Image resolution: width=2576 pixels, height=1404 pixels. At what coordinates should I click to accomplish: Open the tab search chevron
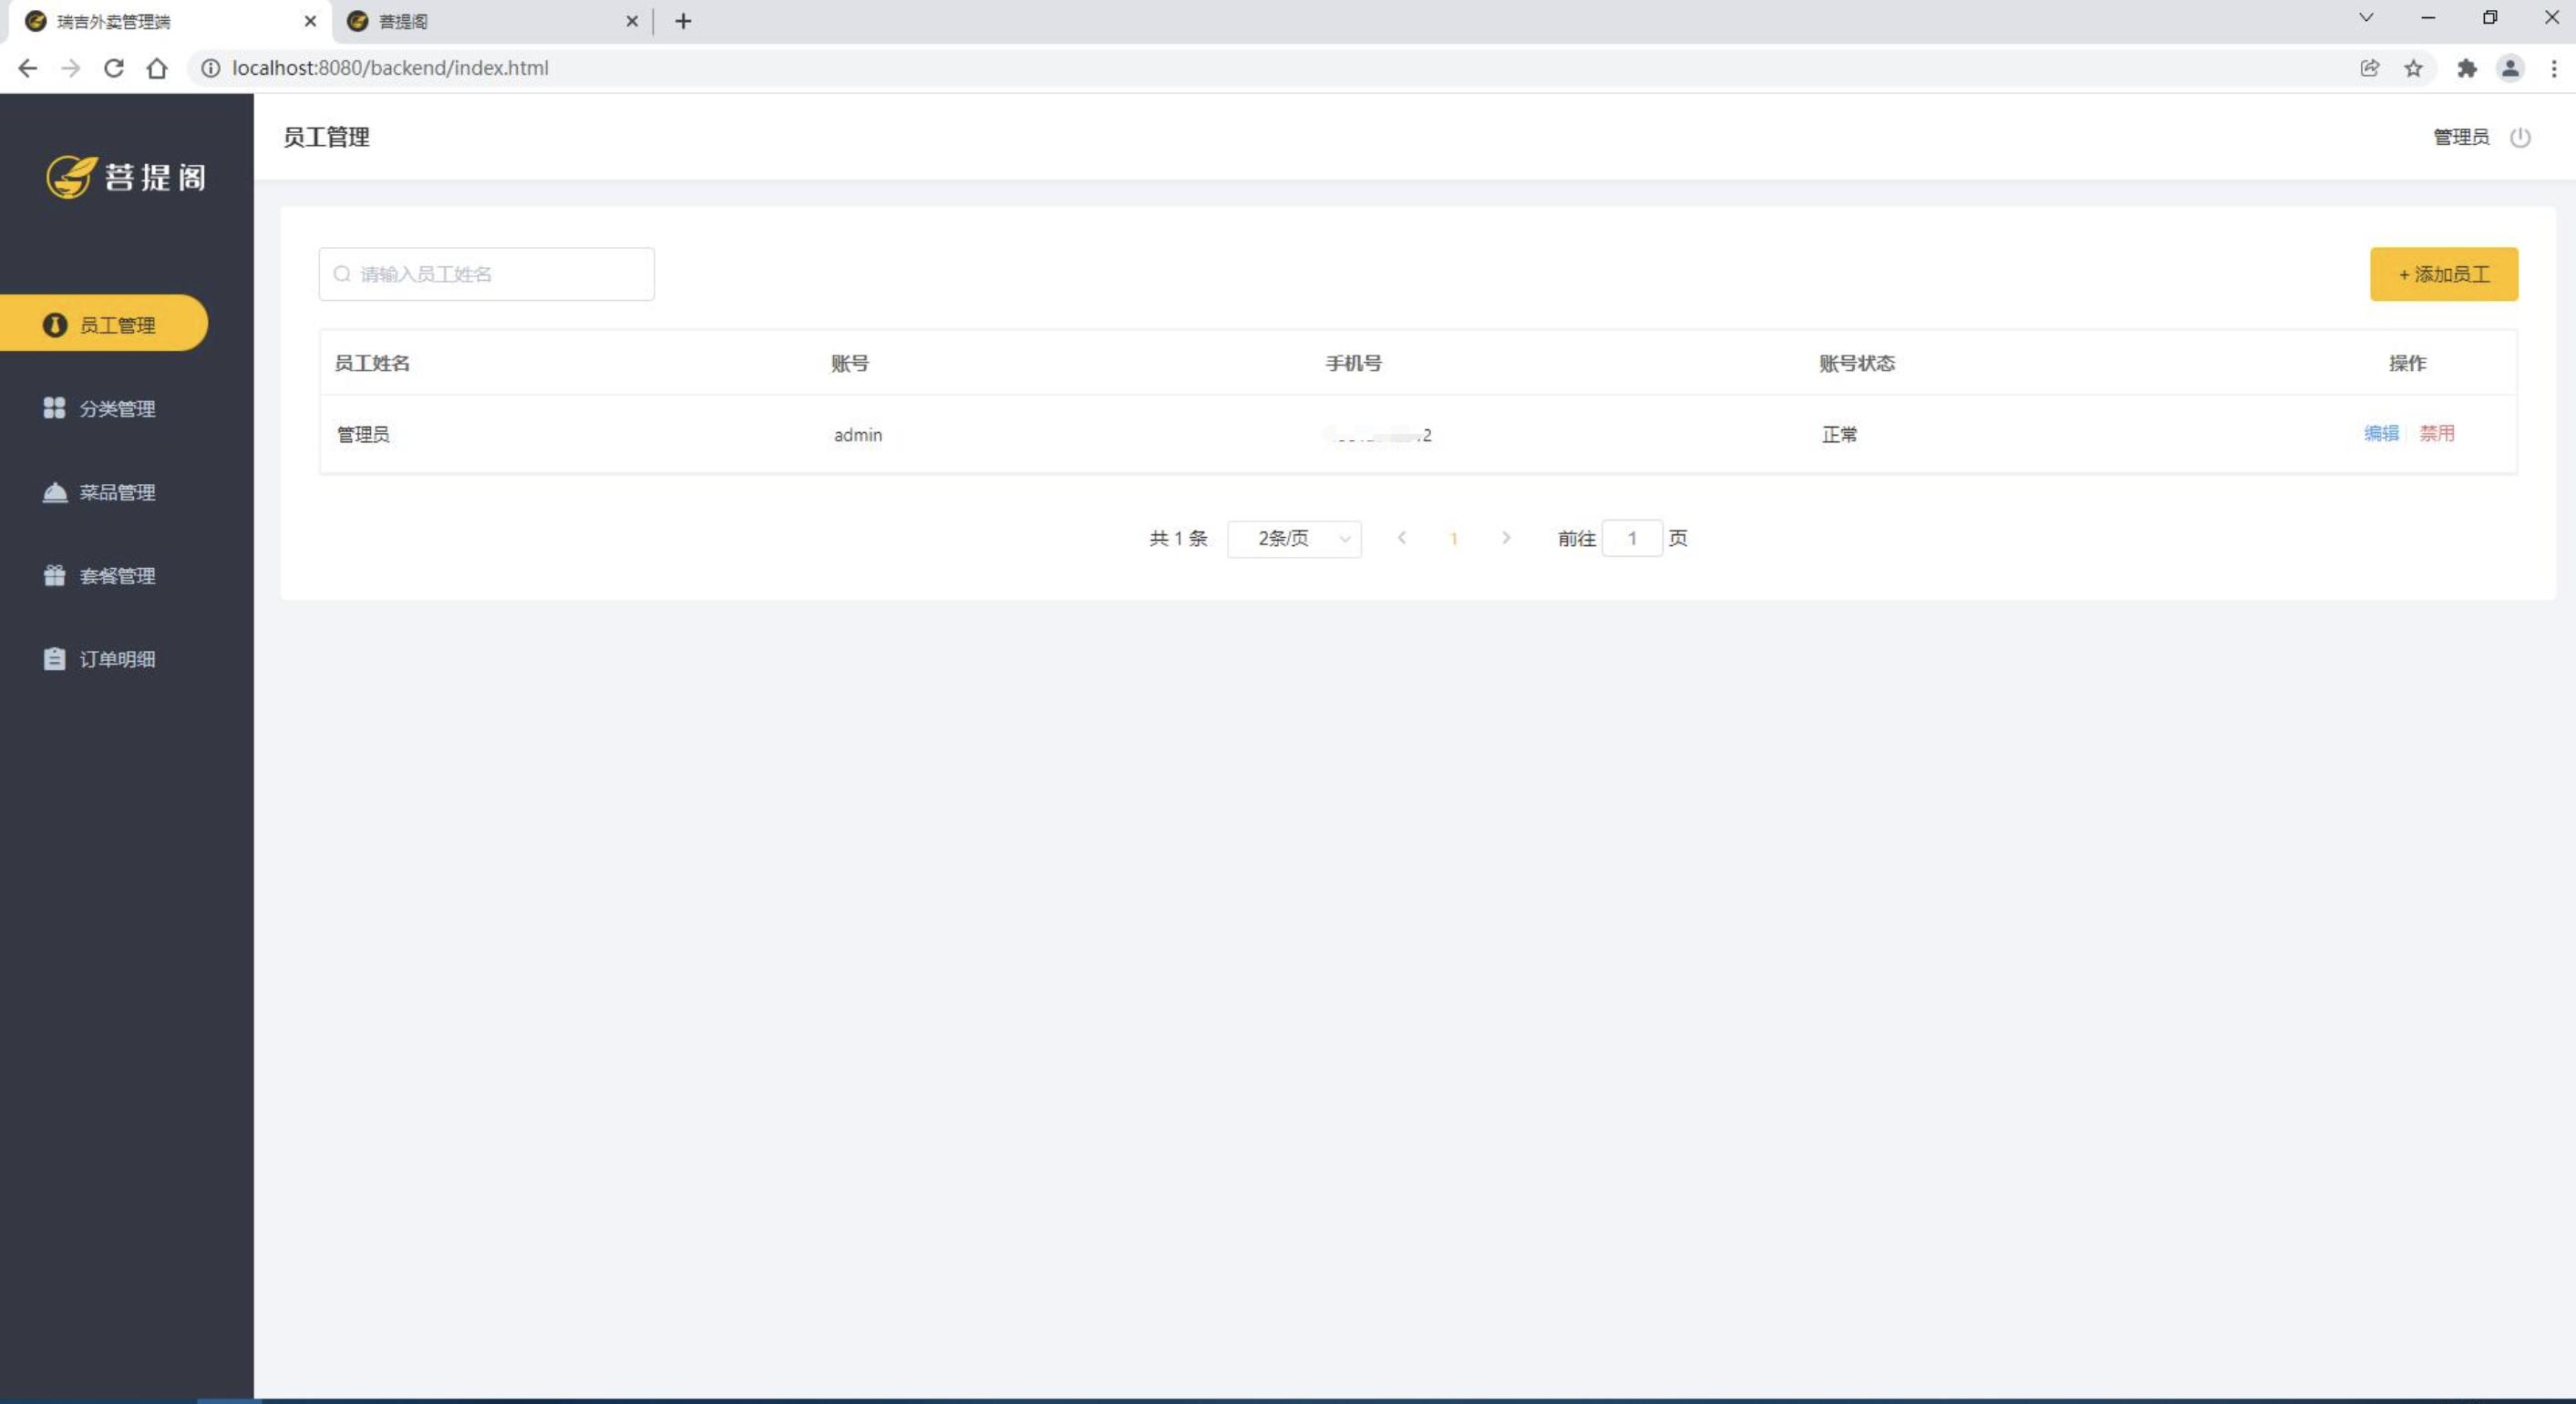(x=2366, y=18)
